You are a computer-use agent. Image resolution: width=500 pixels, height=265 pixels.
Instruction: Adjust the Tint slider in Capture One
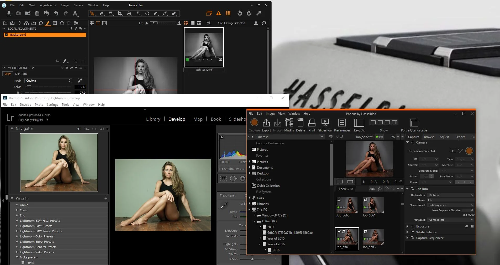click(x=35, y=93)
